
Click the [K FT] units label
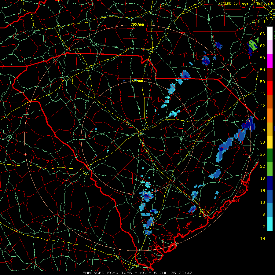point(258,21)
